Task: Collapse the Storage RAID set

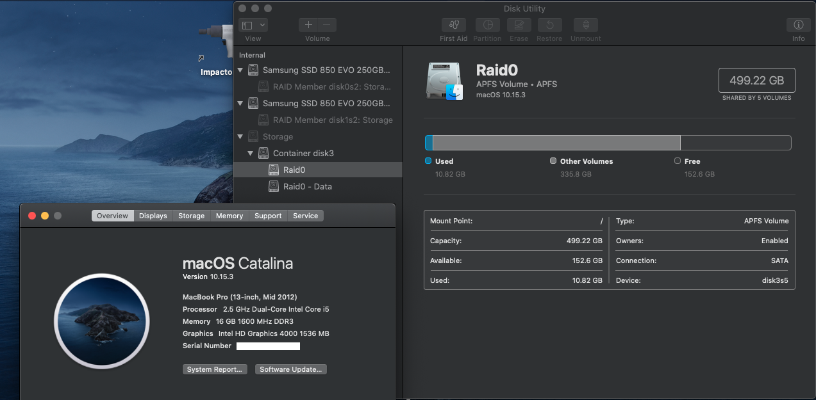Action: point(241,137)
